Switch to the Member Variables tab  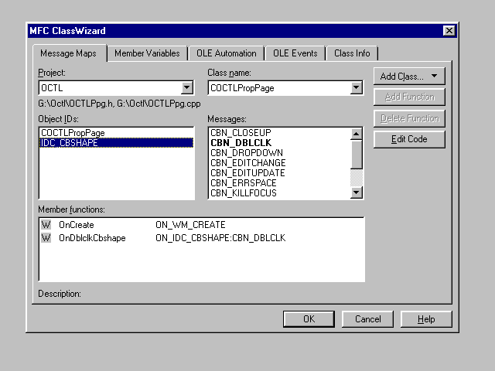(147, 53)
